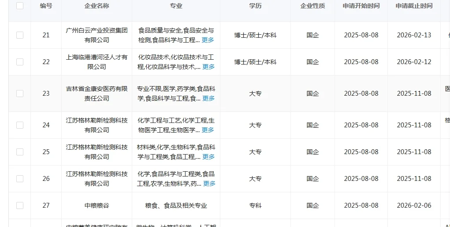The image size is (450, 227).
Task: Select row 24 checkbox
Action: (20, 125)
